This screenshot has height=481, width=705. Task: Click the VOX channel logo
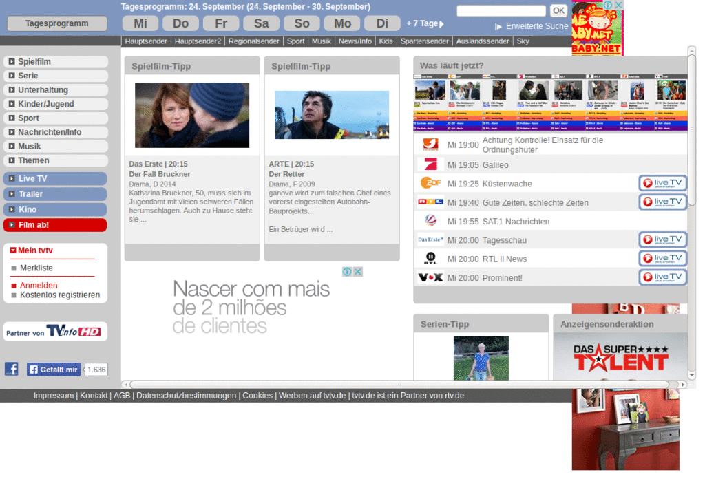430,277
